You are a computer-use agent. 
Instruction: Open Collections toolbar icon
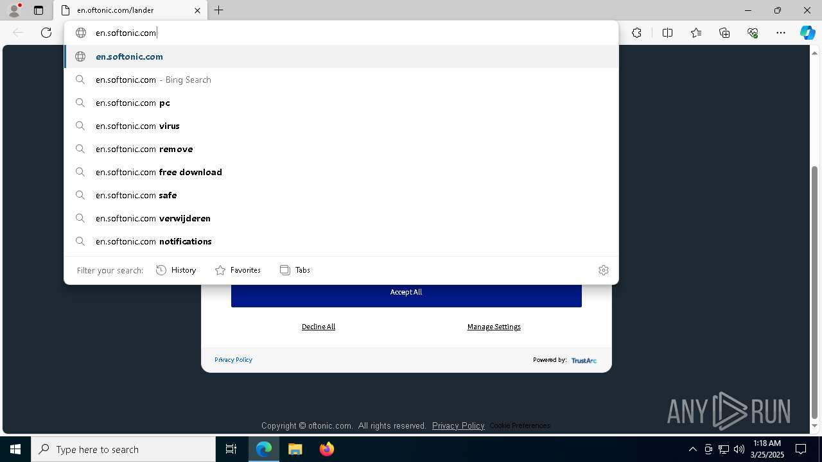724,33
